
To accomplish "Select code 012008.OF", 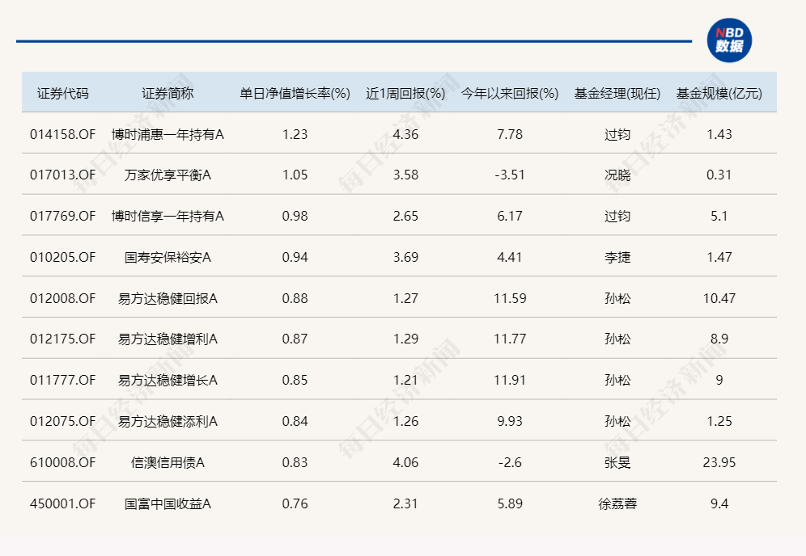I will pyautogui.click(x=62, y=298).
